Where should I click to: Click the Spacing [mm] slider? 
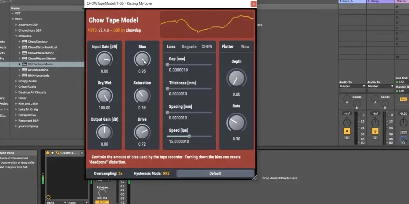click(x=189, y=113)
